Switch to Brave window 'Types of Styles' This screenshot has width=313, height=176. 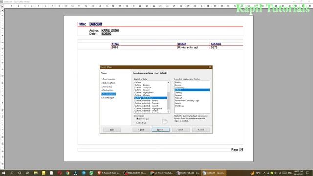pyautogui.click(x=109, y=173)
